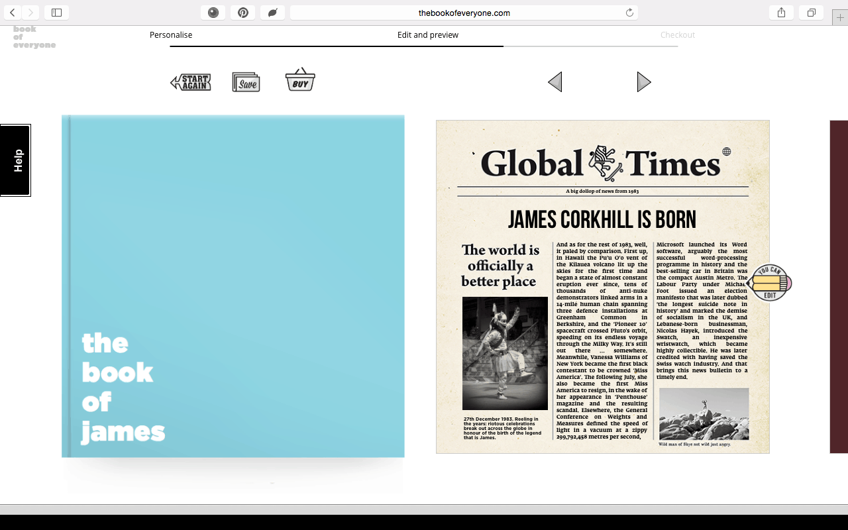Click the Global Times newspaper masthead

click(602, 163)
